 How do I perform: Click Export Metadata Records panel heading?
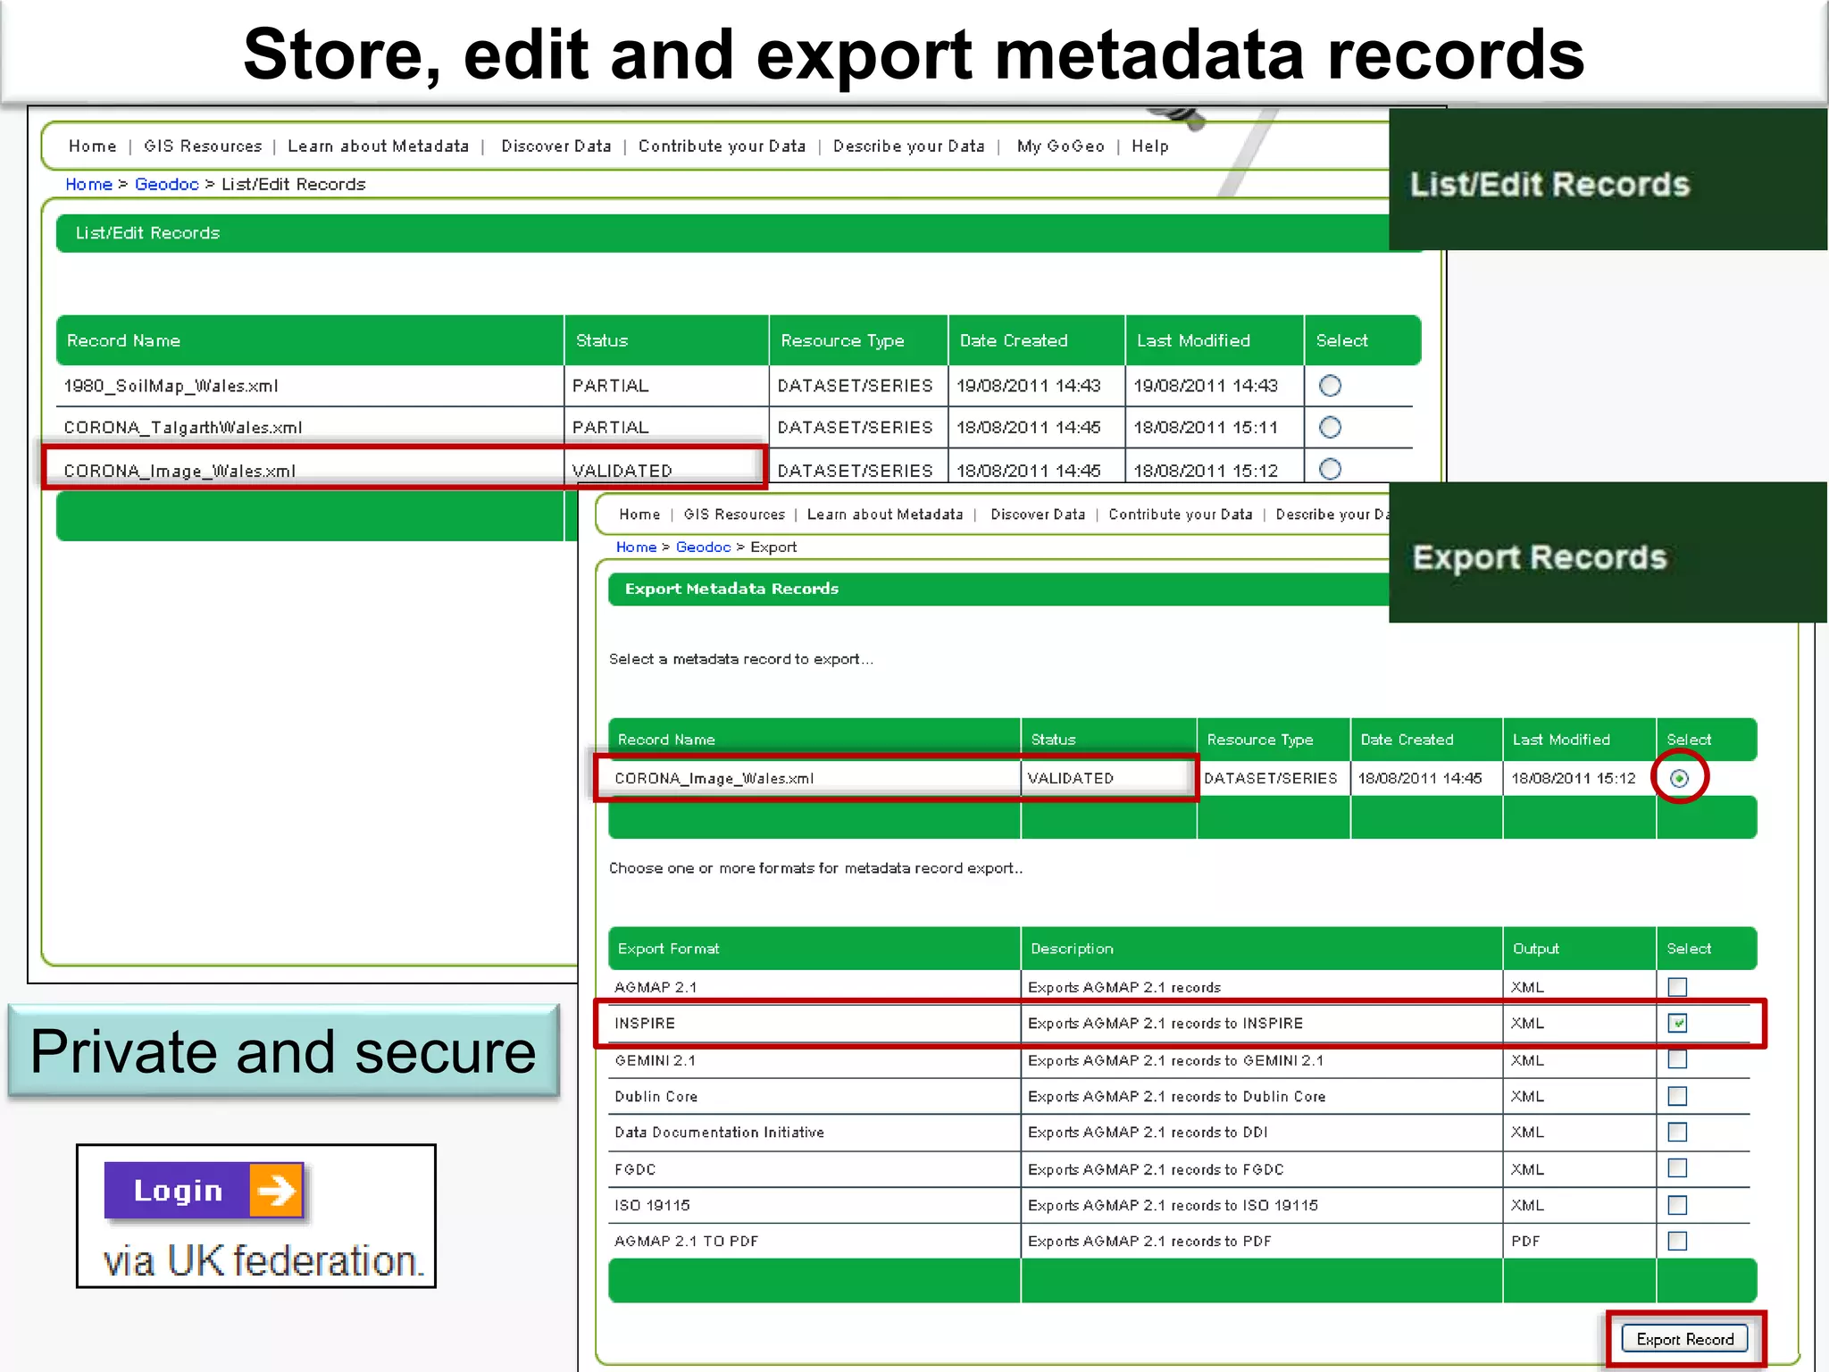click(x=731, y=589)
